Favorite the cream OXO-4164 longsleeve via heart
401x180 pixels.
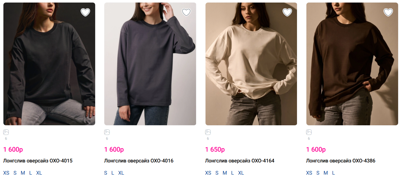point(287,12)
